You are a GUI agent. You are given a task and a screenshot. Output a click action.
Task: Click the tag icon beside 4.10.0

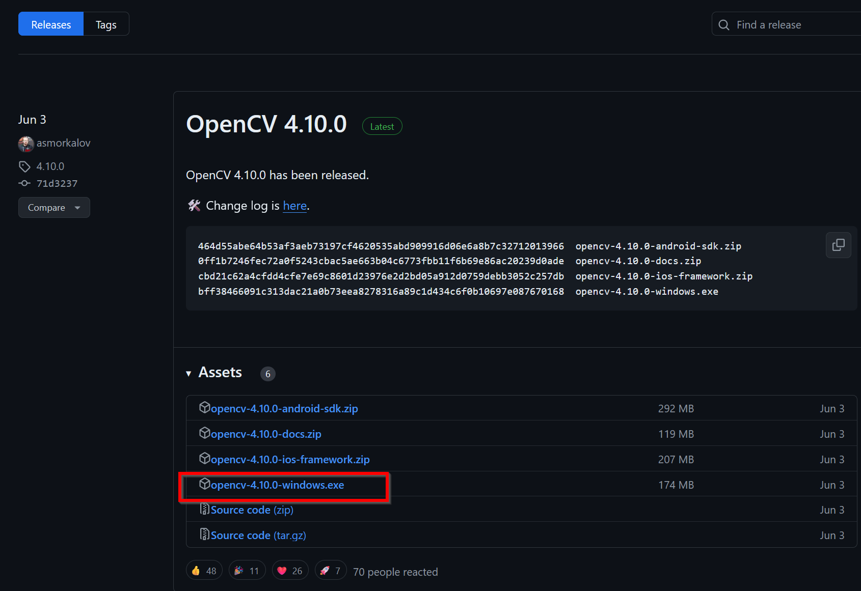tap(24, 166)
